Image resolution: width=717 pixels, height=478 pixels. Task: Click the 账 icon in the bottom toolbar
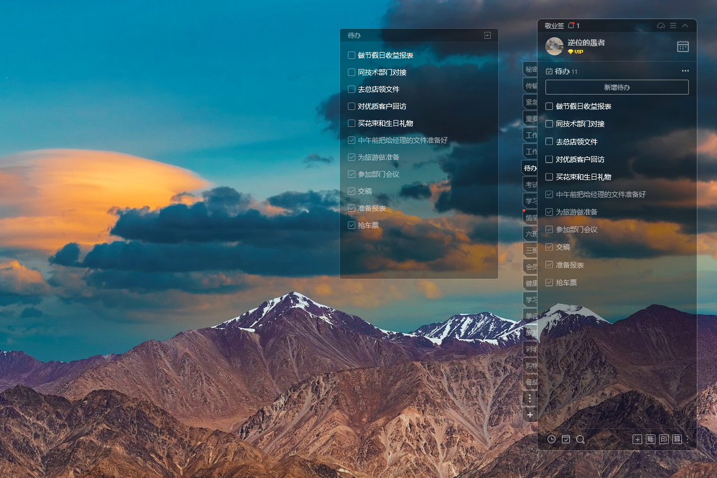click(651, 439)
